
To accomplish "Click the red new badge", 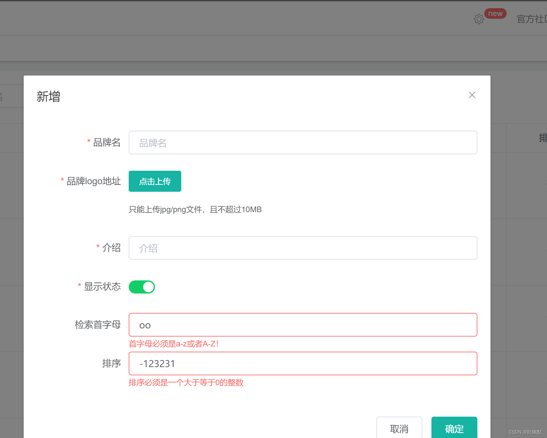I will [495, 13].
